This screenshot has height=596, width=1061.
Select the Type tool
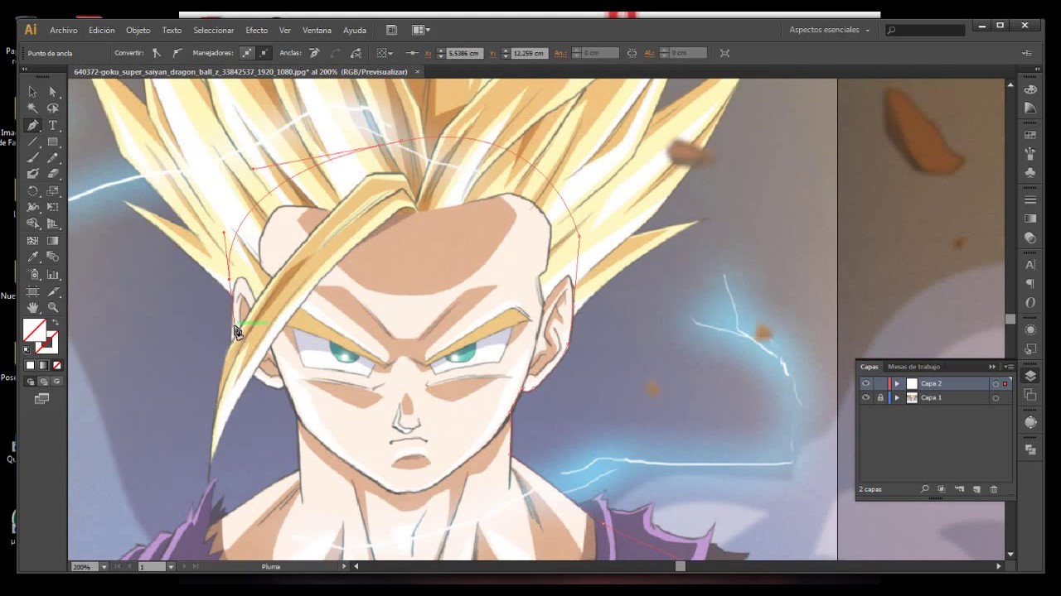[53, 125]
